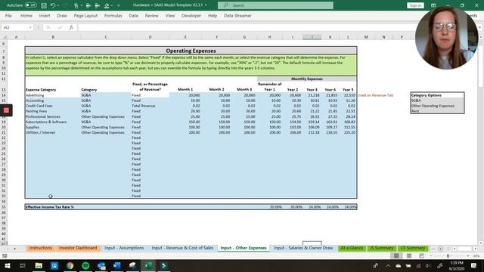Click the Sign in button

[x=415, y=5]
